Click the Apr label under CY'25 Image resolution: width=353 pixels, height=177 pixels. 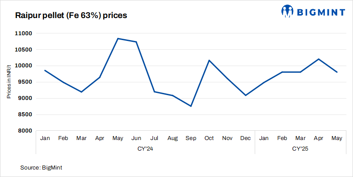tap(319, 138)
